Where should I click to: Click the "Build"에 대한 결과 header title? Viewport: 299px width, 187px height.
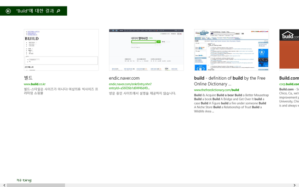[x=35, y=11]
